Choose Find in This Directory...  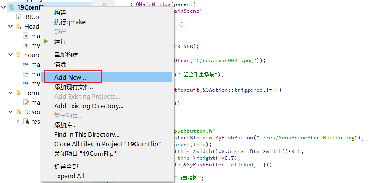coord(106,135)
